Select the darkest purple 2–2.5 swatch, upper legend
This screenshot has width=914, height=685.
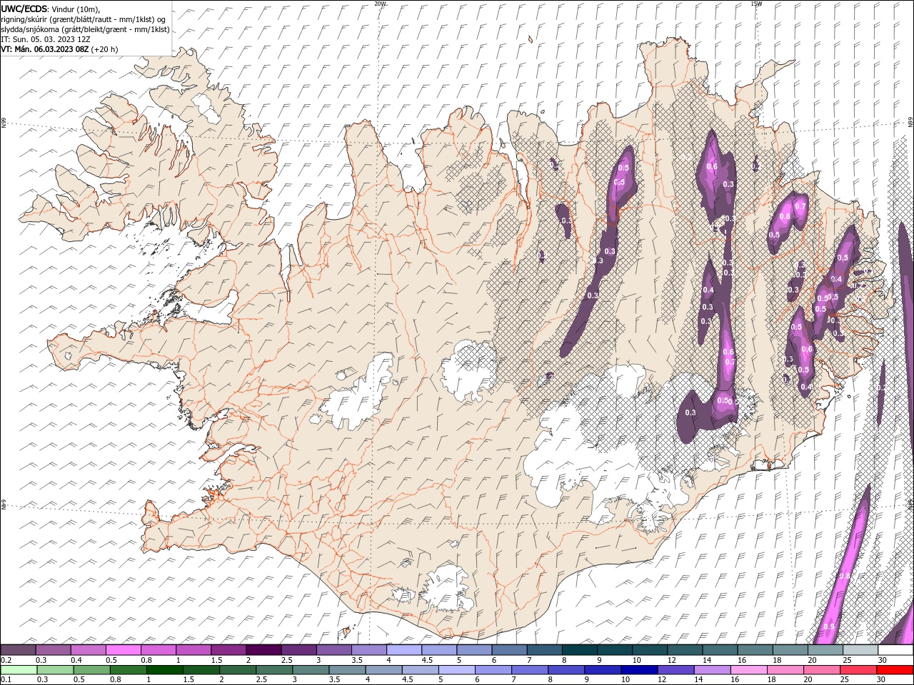point(263,650)
